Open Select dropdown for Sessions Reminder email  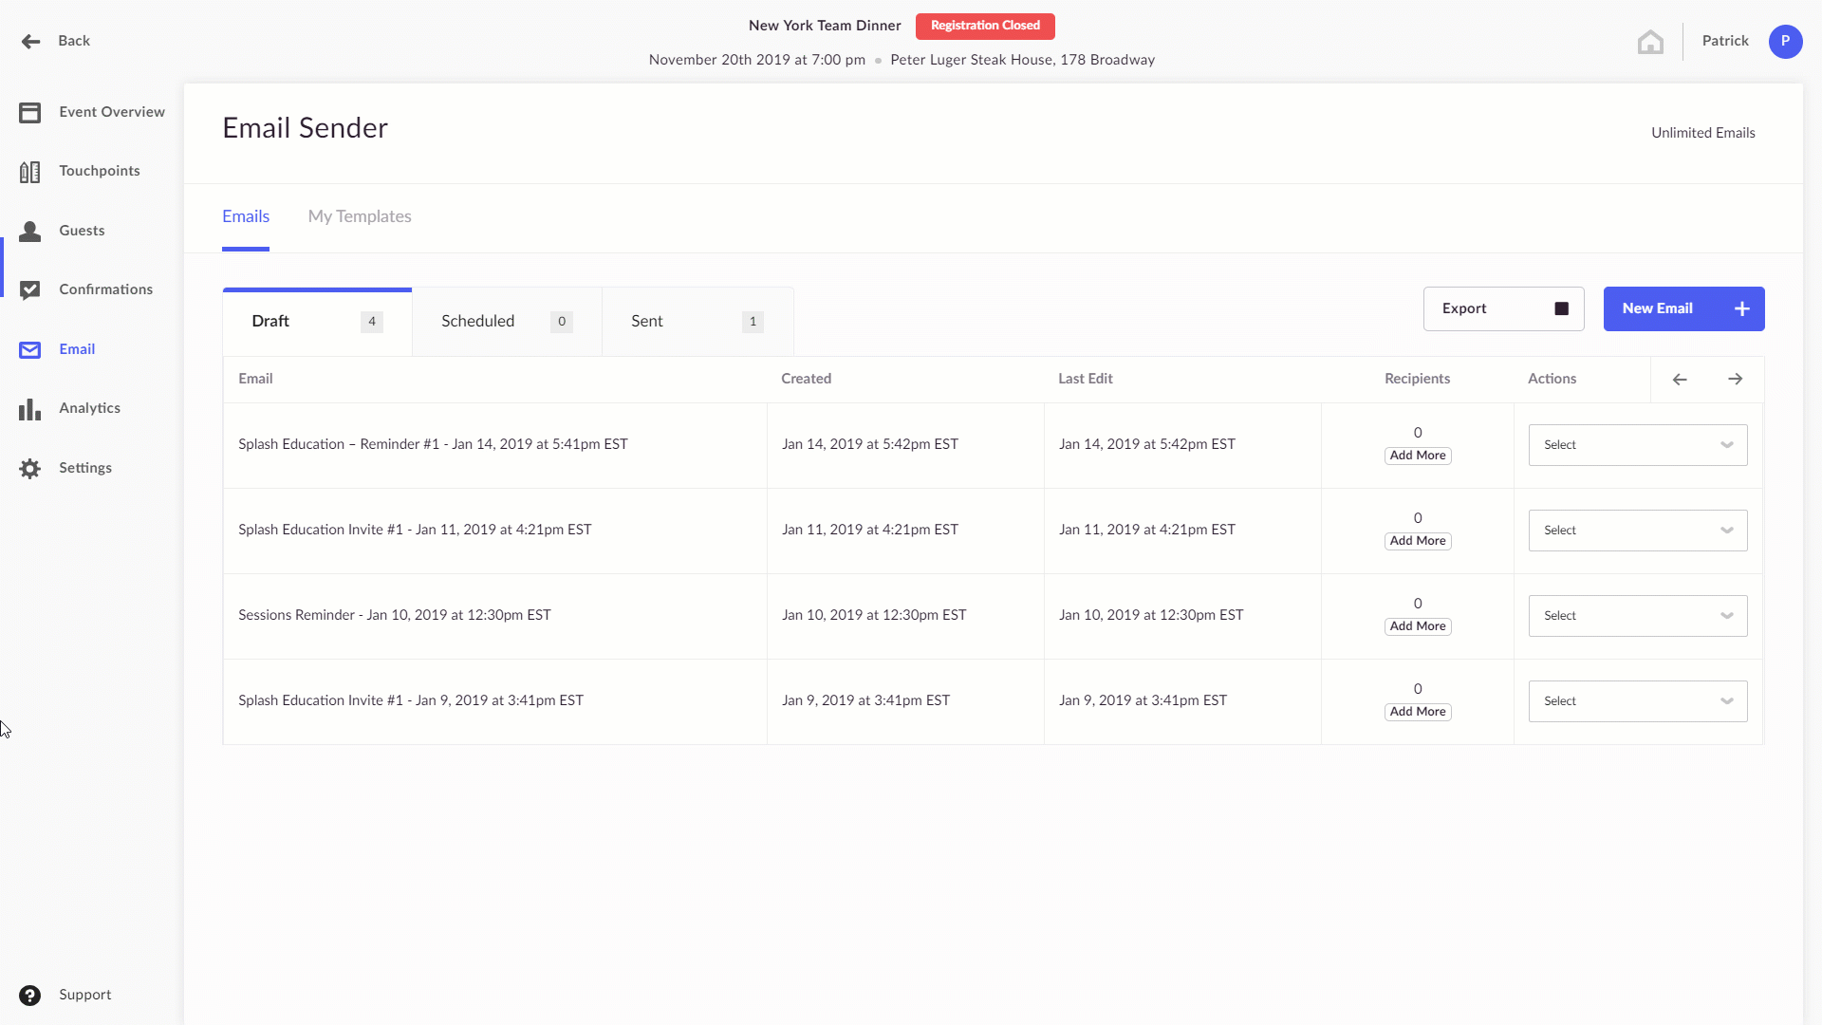[x=1637, y=616]
